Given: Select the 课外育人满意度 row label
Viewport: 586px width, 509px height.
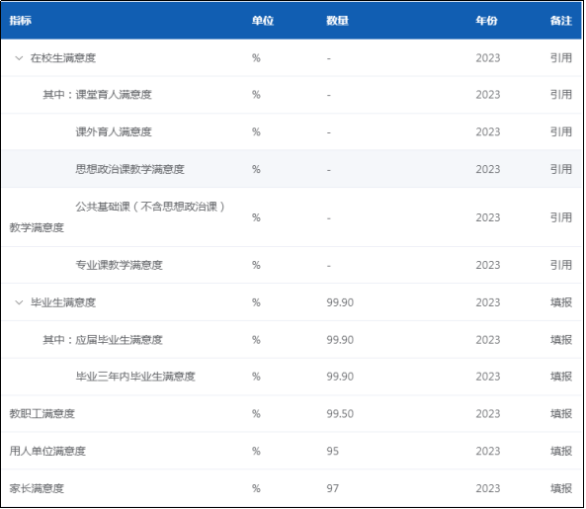Looking at the screenshot, I should click(x=114, y=131).
